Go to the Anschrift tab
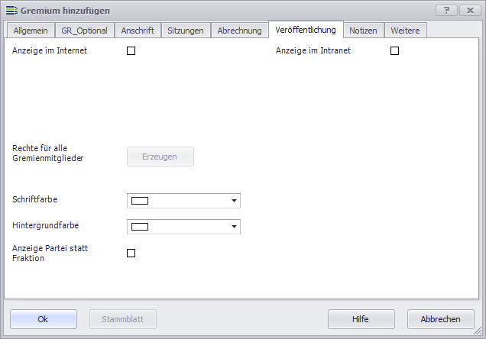Viewport: 486px width, 339px height. 138,31
